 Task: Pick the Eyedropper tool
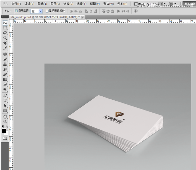pos(5,48)
